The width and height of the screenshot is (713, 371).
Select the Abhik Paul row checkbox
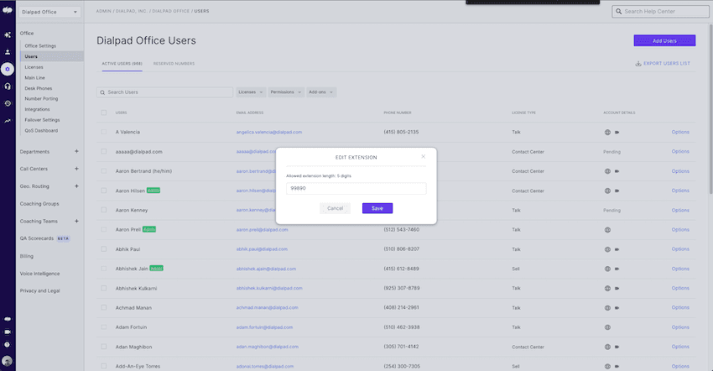click(x=104, y=248)
